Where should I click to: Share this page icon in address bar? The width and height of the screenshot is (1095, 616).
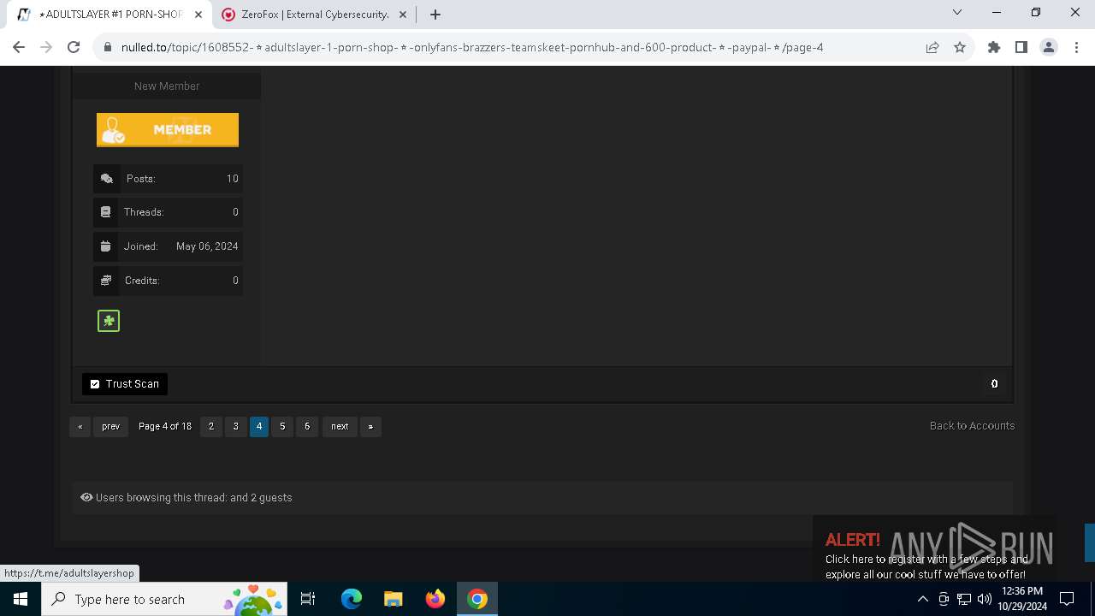coord(932,47)
